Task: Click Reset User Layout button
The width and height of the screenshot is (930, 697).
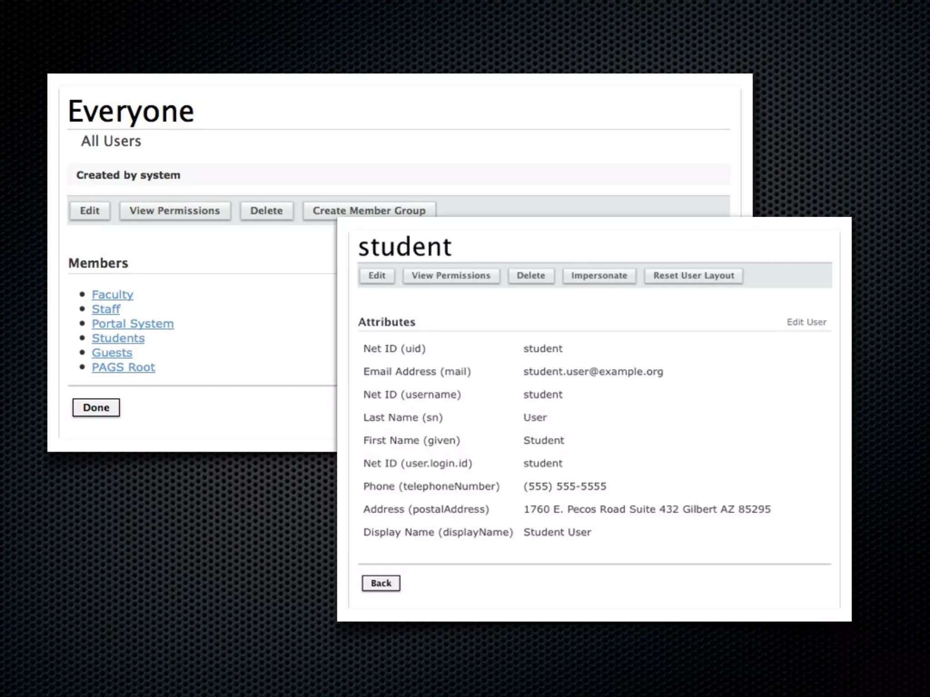Action: point(693,275)
